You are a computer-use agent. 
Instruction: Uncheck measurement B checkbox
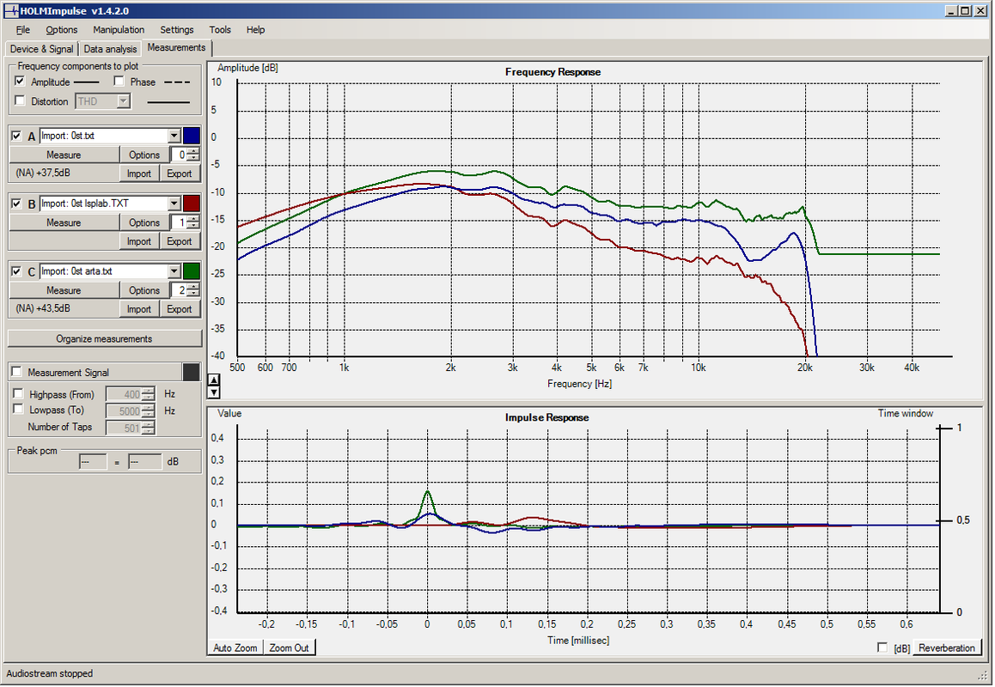(x=16, y=204)
